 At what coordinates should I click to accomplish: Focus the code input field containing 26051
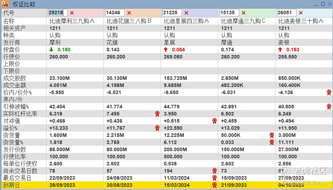[x=287, y=13]
